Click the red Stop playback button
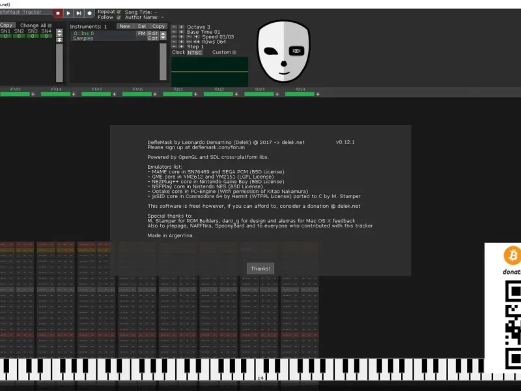The width and height of the screenshot is (521, 391). point(58,13)
